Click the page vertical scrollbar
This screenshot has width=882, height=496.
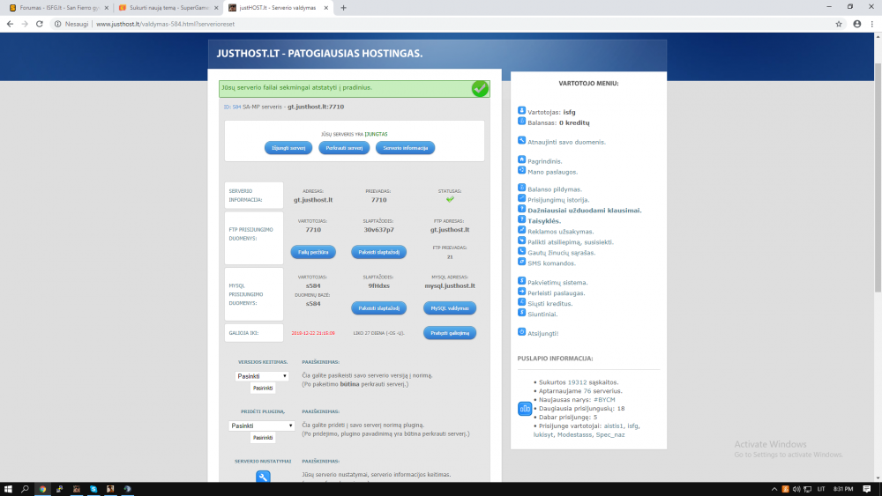878,177
